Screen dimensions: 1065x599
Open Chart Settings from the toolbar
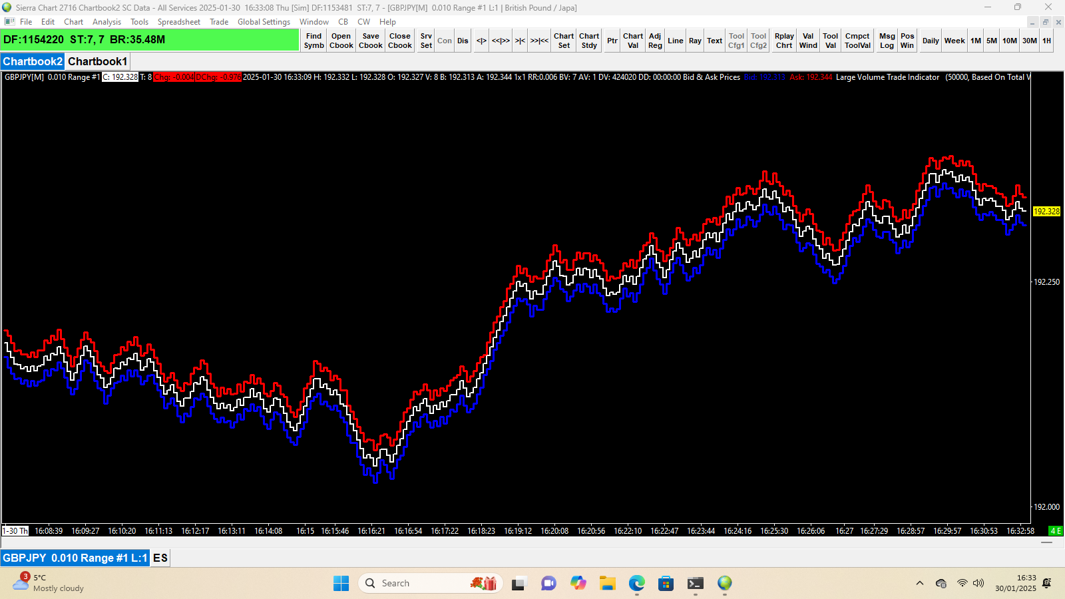[x=564, y=41]
